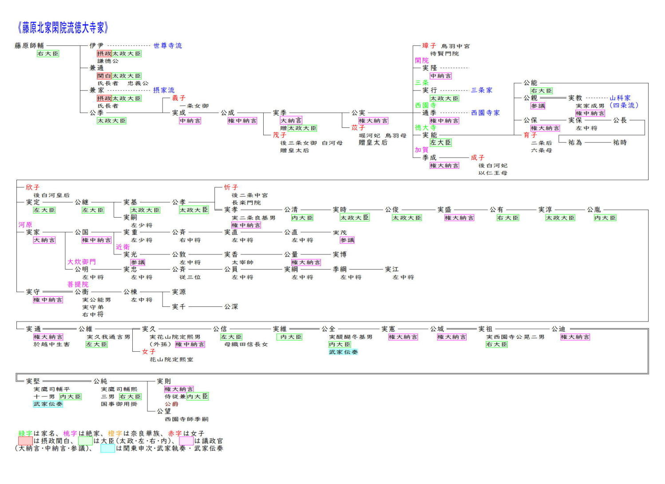This screenshot has height=484, width=665.
Task: Select the pink 議政官 legend swatch
Action: pyautogui.click(x=186, y=441)
